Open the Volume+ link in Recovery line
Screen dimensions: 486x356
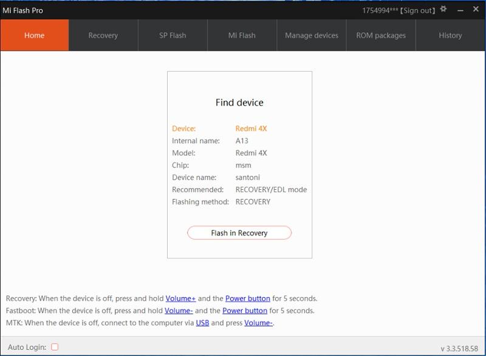[180, 298]
